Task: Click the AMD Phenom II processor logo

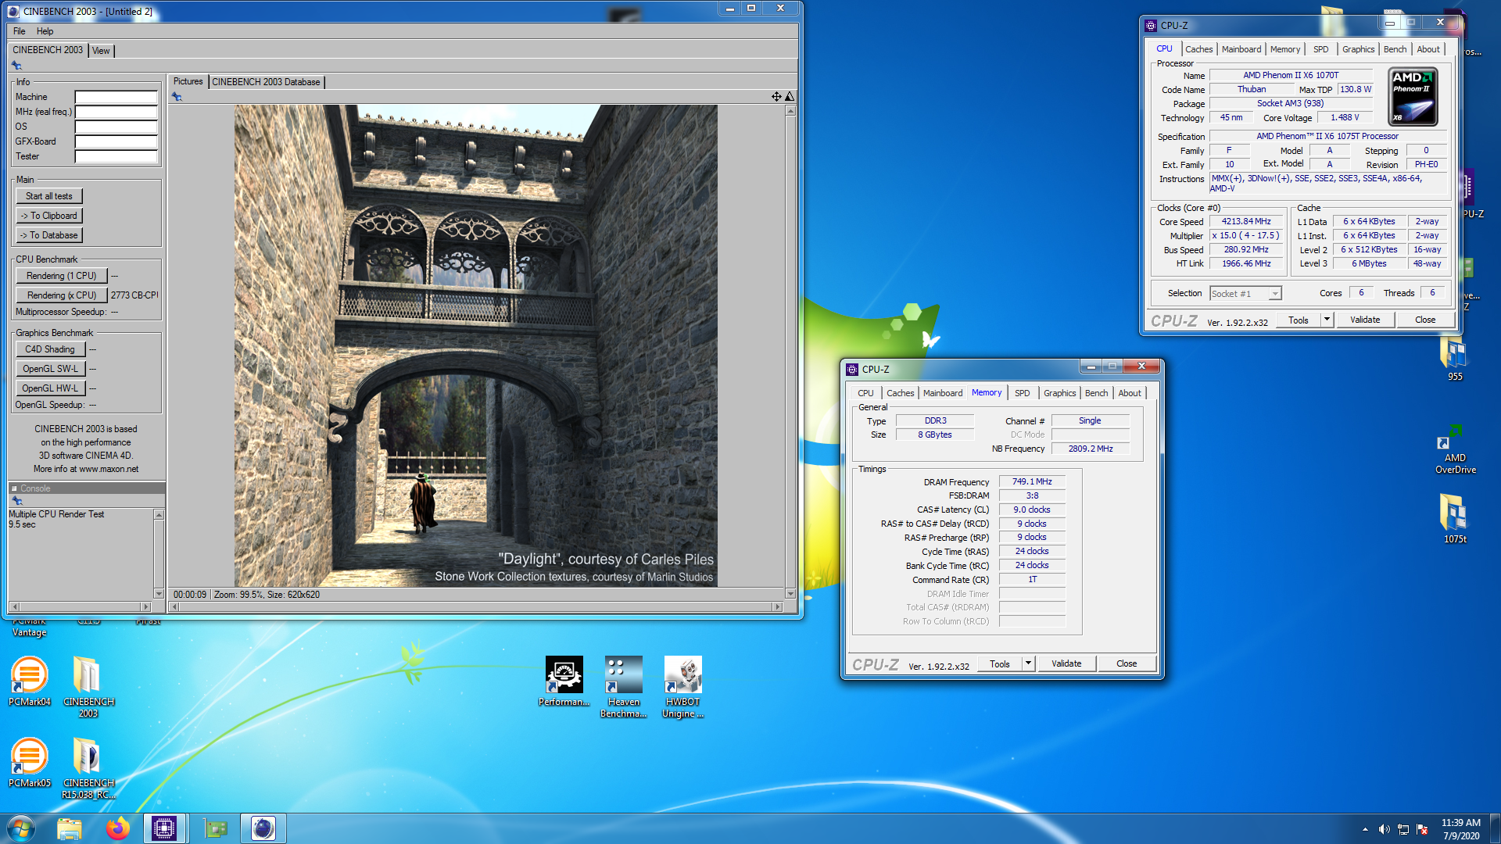Action: tap(1413, 97)
